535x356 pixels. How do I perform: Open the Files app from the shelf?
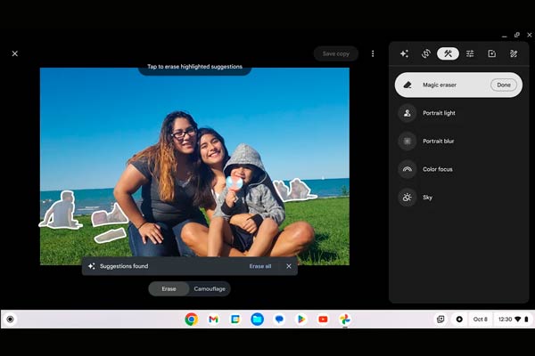coord(258,320)
